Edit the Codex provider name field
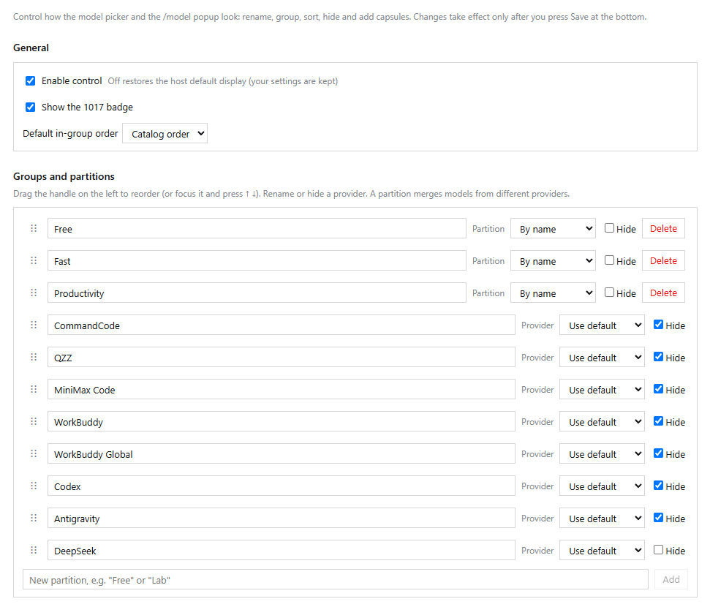 (282, 486)
